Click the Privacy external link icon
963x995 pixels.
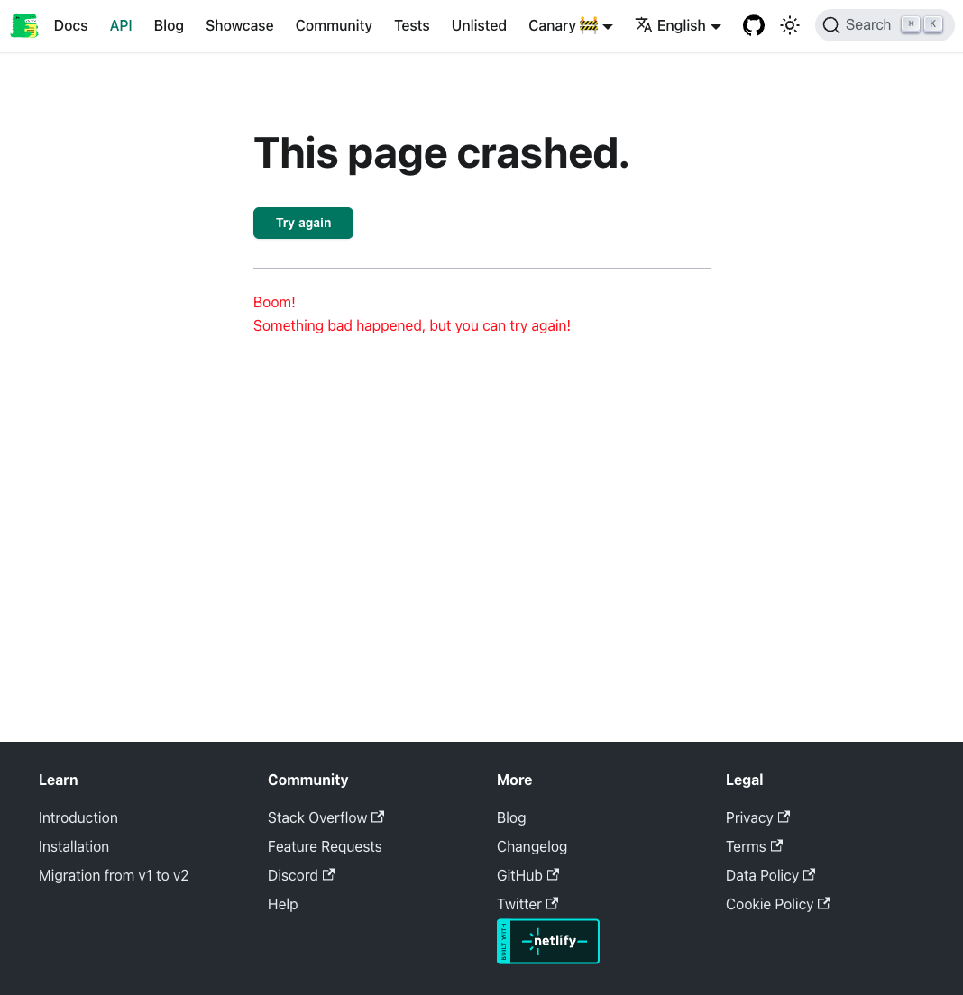784,817
